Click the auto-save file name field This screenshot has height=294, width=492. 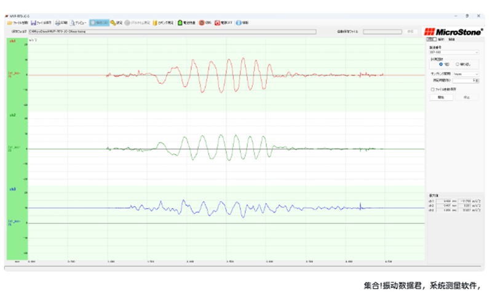[382, 32]
